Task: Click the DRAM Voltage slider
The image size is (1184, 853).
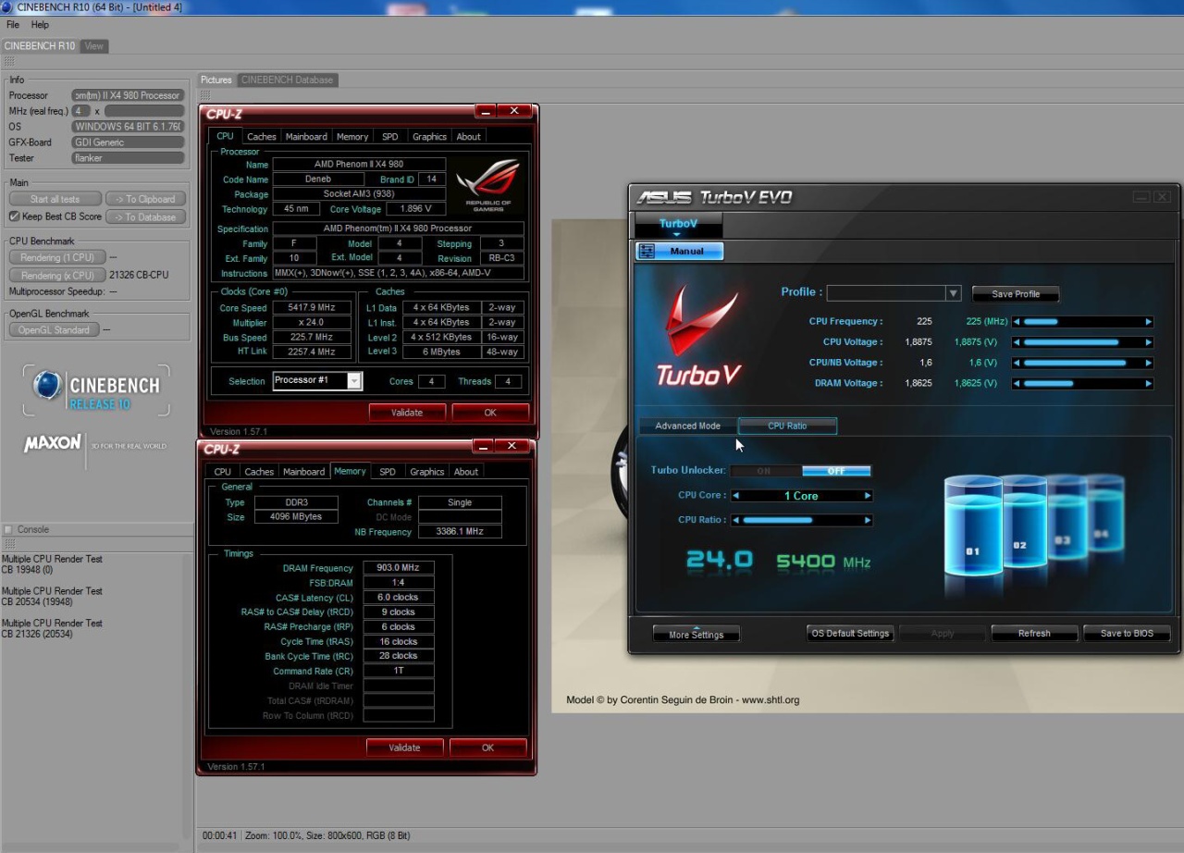Action: pos(1082,383)
